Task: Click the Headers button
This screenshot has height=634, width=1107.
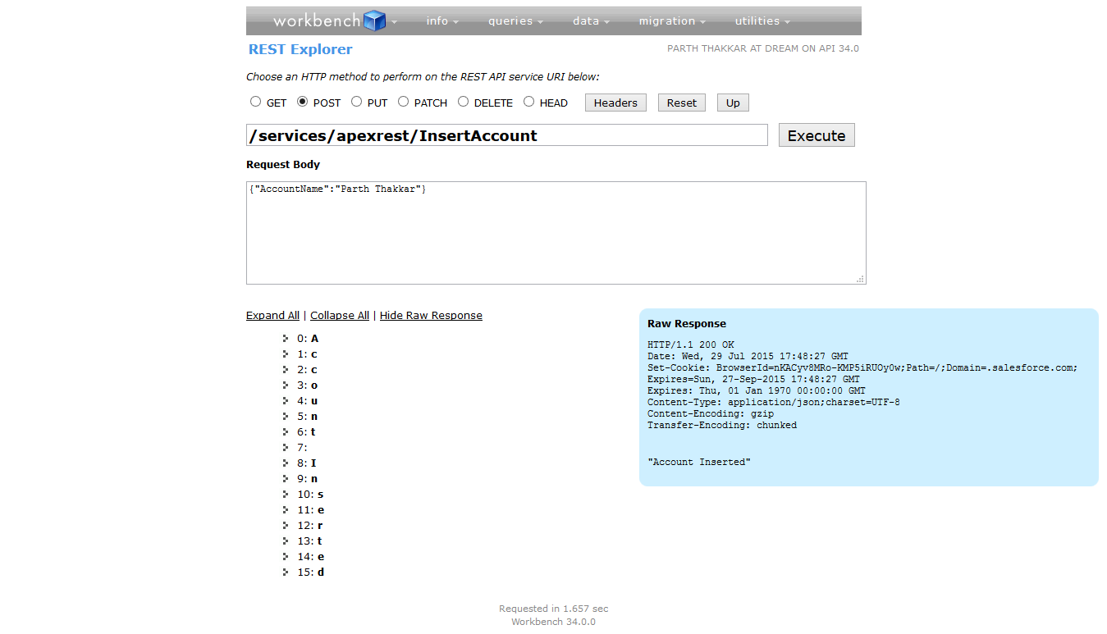Action: (615, 102)
